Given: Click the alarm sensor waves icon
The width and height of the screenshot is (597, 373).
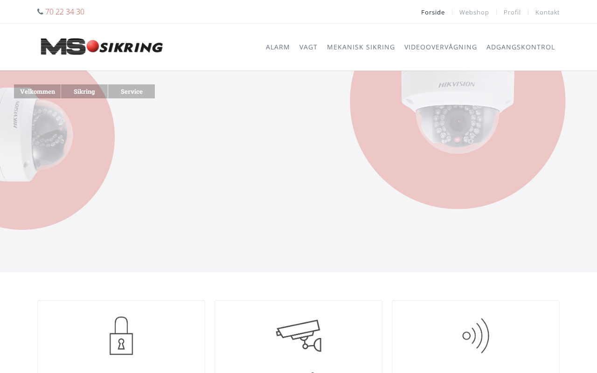Looking at the screenshot, I should (476, 336).
